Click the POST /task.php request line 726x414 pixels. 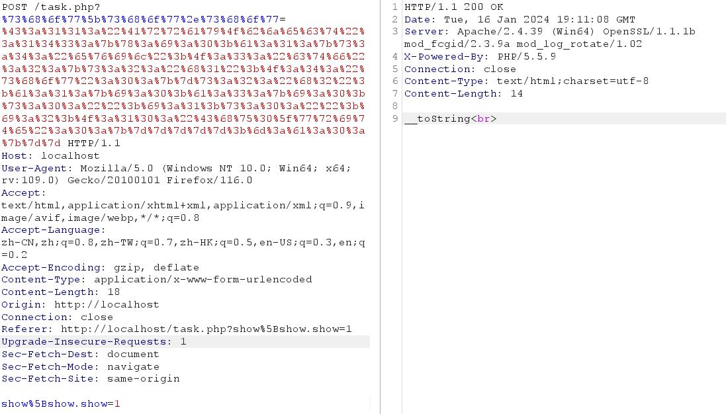click(x=51, y=7)
